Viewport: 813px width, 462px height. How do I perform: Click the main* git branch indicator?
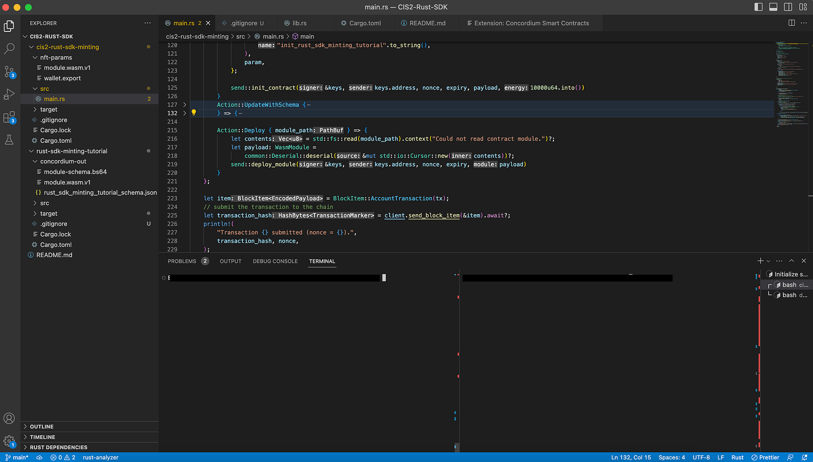tap(17, 457)
